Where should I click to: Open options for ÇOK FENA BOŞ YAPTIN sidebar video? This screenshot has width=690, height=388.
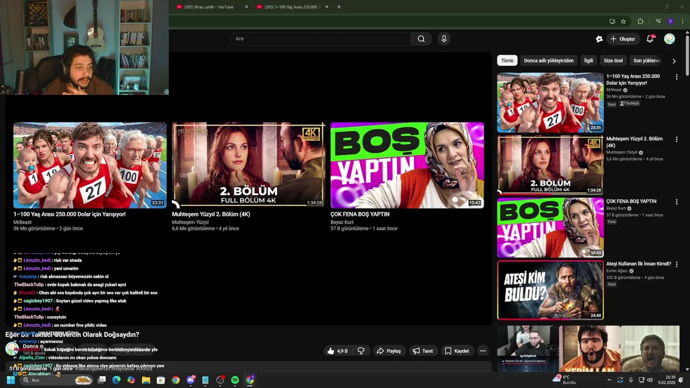677,202
